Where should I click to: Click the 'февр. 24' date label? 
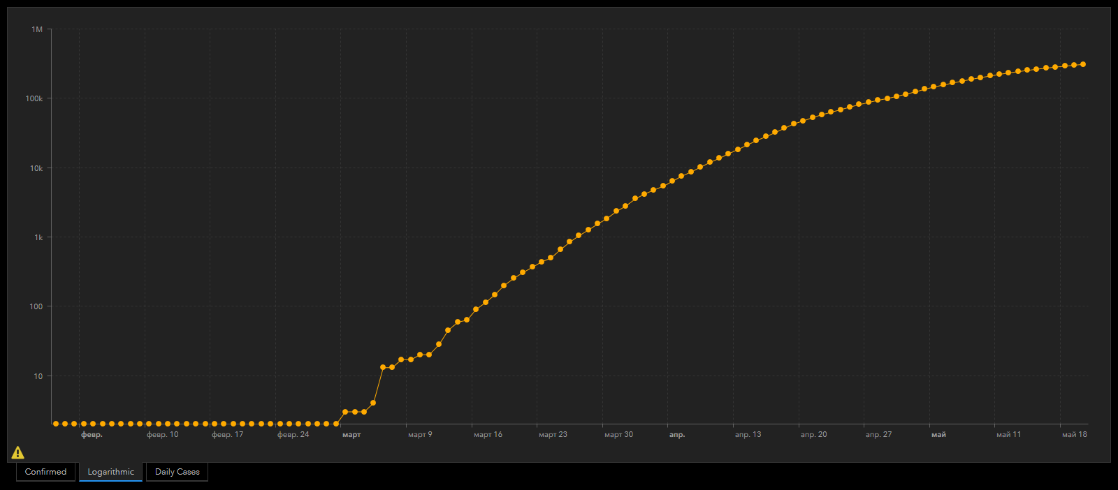point(293,434)
